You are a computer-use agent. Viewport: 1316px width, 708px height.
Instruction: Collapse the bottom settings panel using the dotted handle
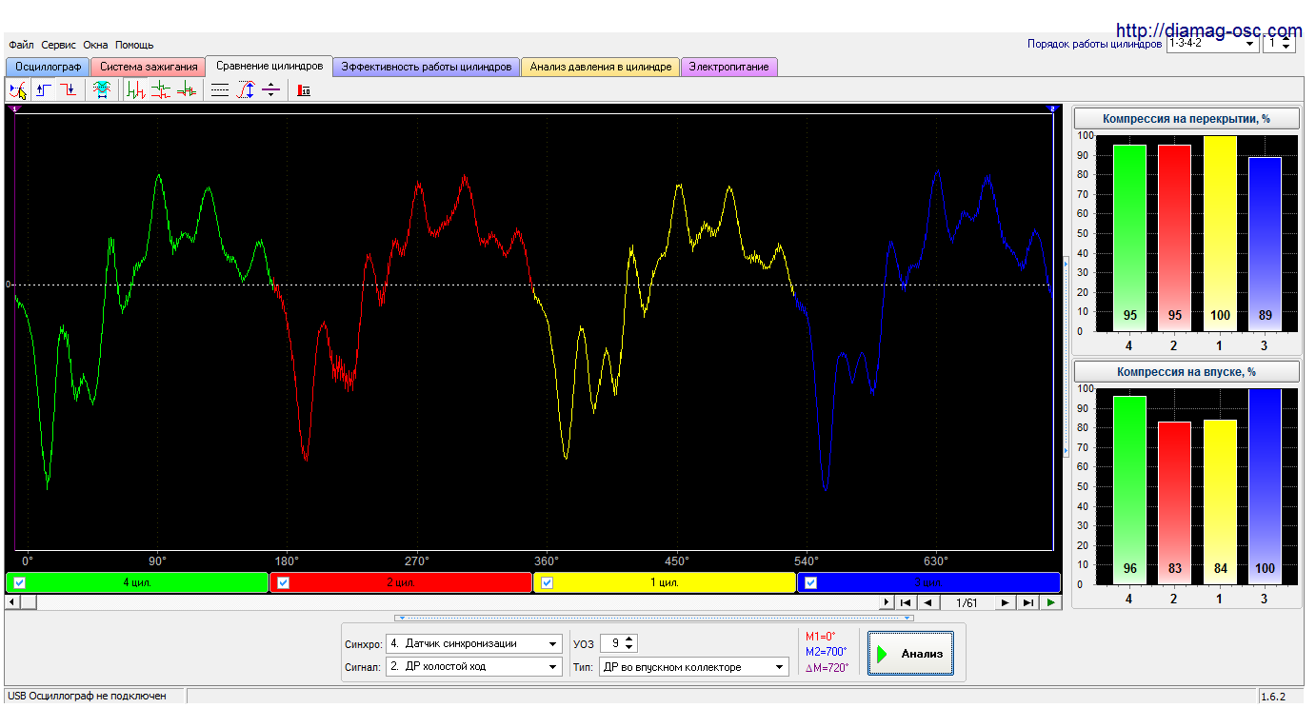654,618
